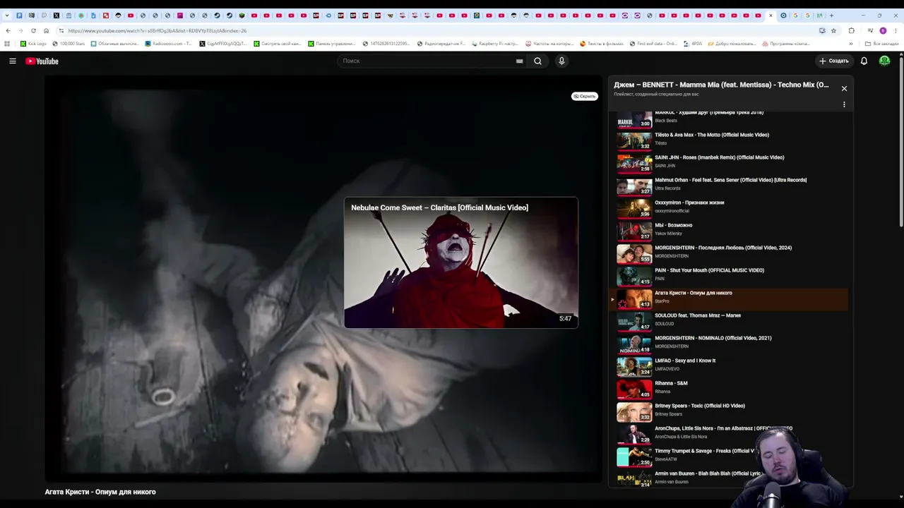The image size is (904, 508).
Task: Close the playlist panel
Action: pyautogui.click(x=844, y=88)
